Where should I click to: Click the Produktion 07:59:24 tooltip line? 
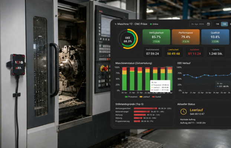pos(160,85)
